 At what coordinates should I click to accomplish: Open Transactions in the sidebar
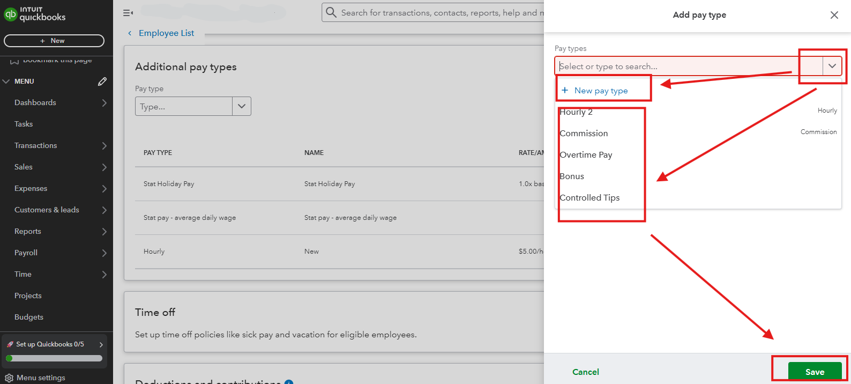[36, 145]
